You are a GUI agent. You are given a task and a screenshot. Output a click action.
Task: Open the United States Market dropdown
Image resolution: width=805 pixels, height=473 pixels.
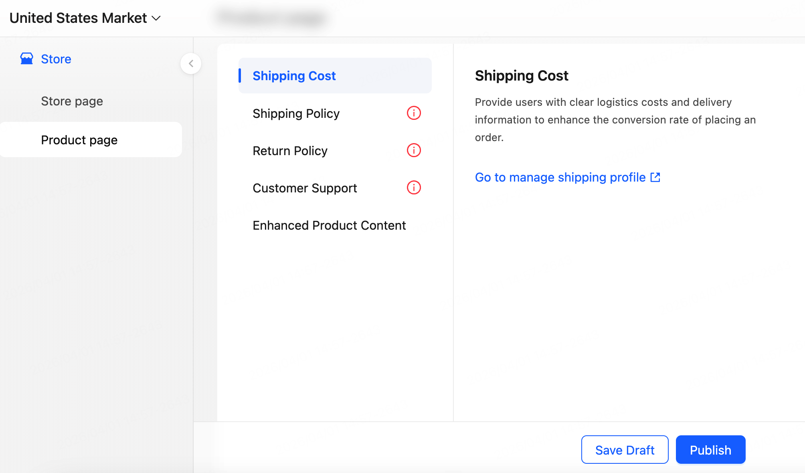[x=79, y=18]
